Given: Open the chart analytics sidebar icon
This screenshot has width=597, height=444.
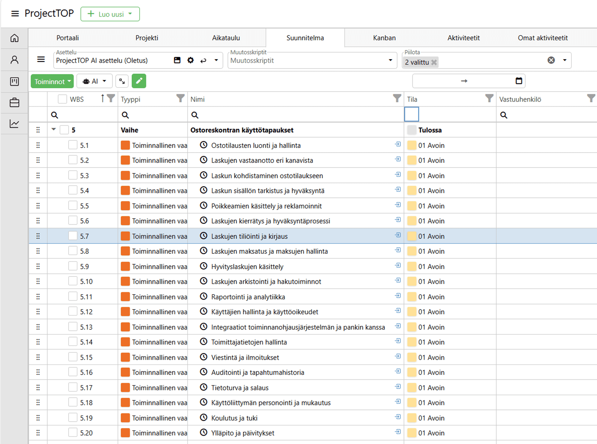Looking at the screenshot, I should pos(14,124).
